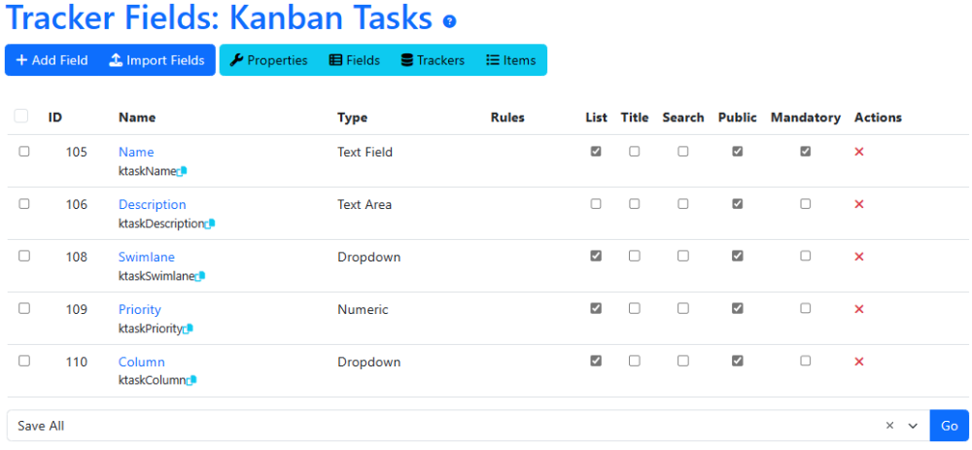Uncheck List checkbox for Swimlane field
This screenshot has width=972, height=450.
pyautogui.click(x=596, y=256)
